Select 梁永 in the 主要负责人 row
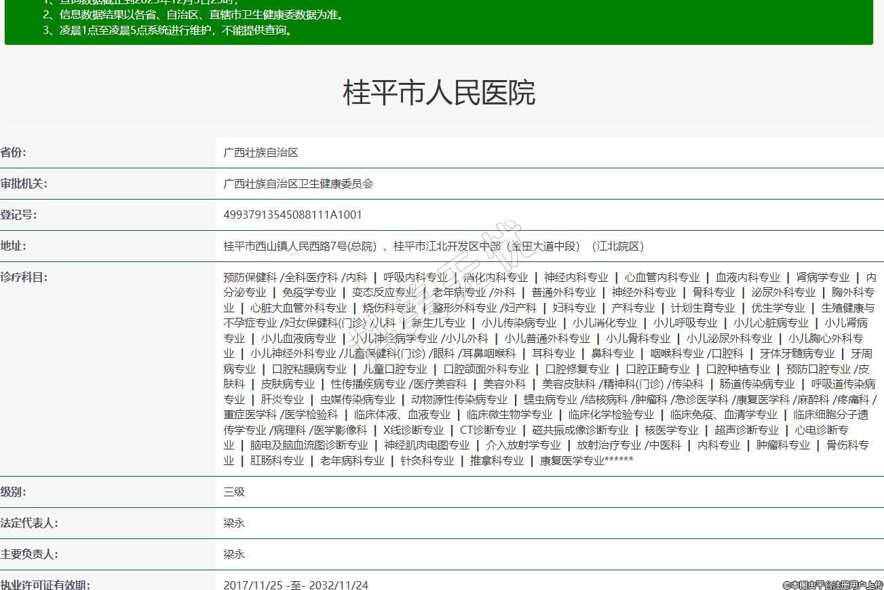This screenshot has height=590, width=884. pyautogui.click(x=234, y=555)
